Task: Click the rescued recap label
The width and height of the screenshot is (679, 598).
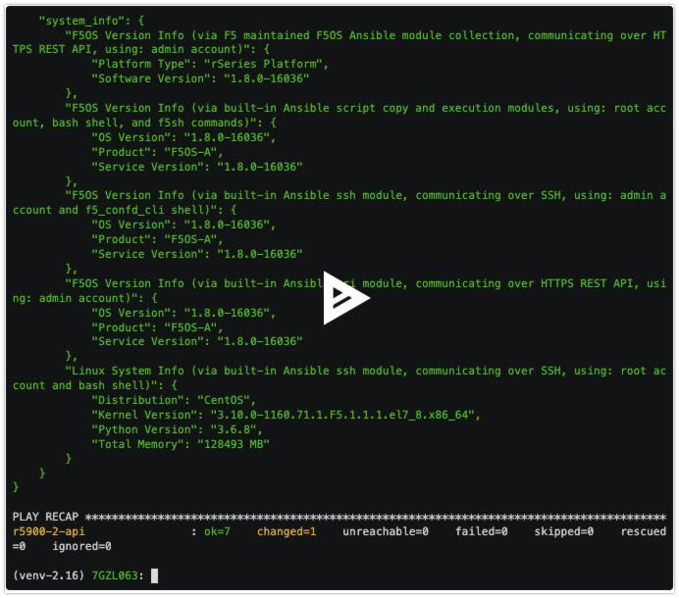Action: click(x=643, y=531)
